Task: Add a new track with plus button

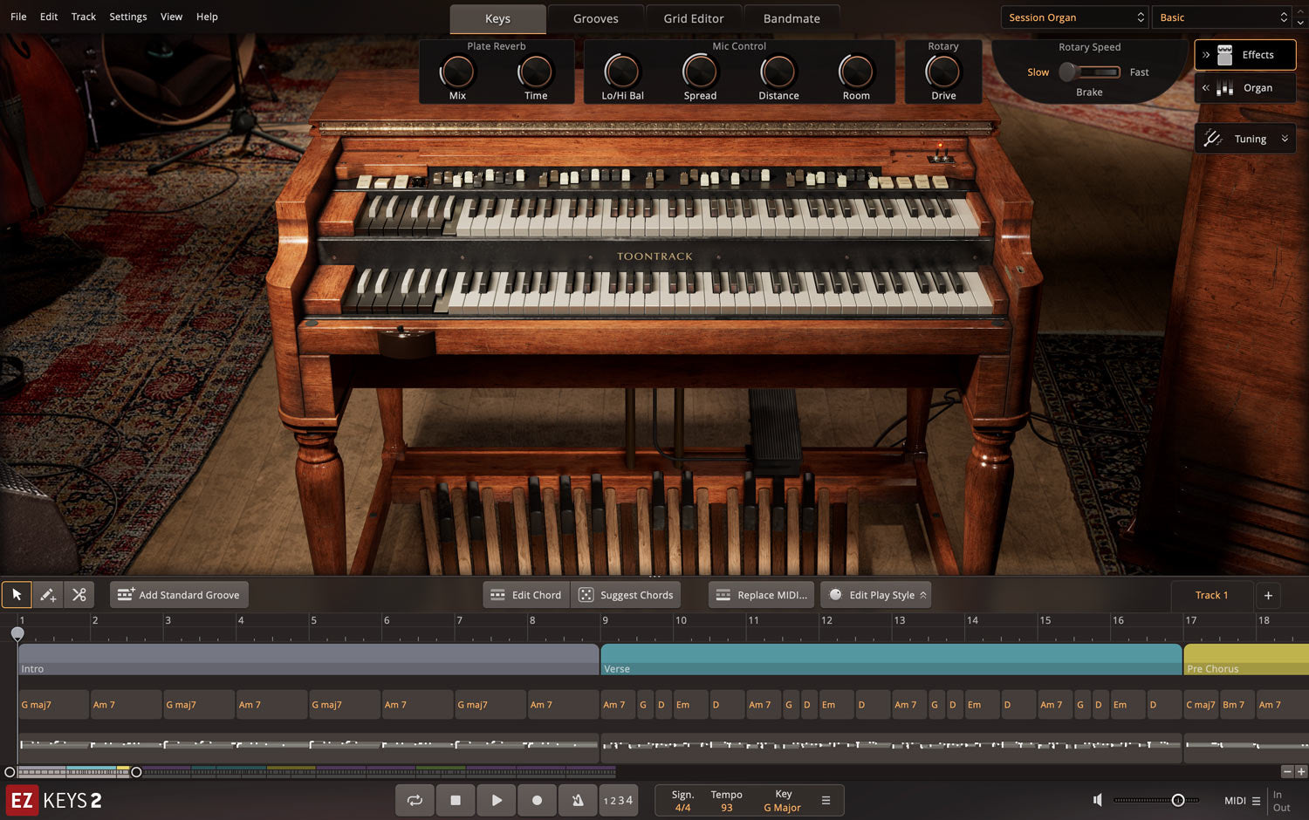Action: [x=1268, y=595]
